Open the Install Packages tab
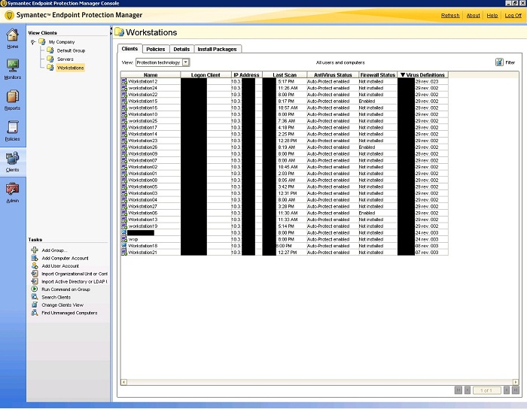 pyautogui.click(x=217, y=49)
